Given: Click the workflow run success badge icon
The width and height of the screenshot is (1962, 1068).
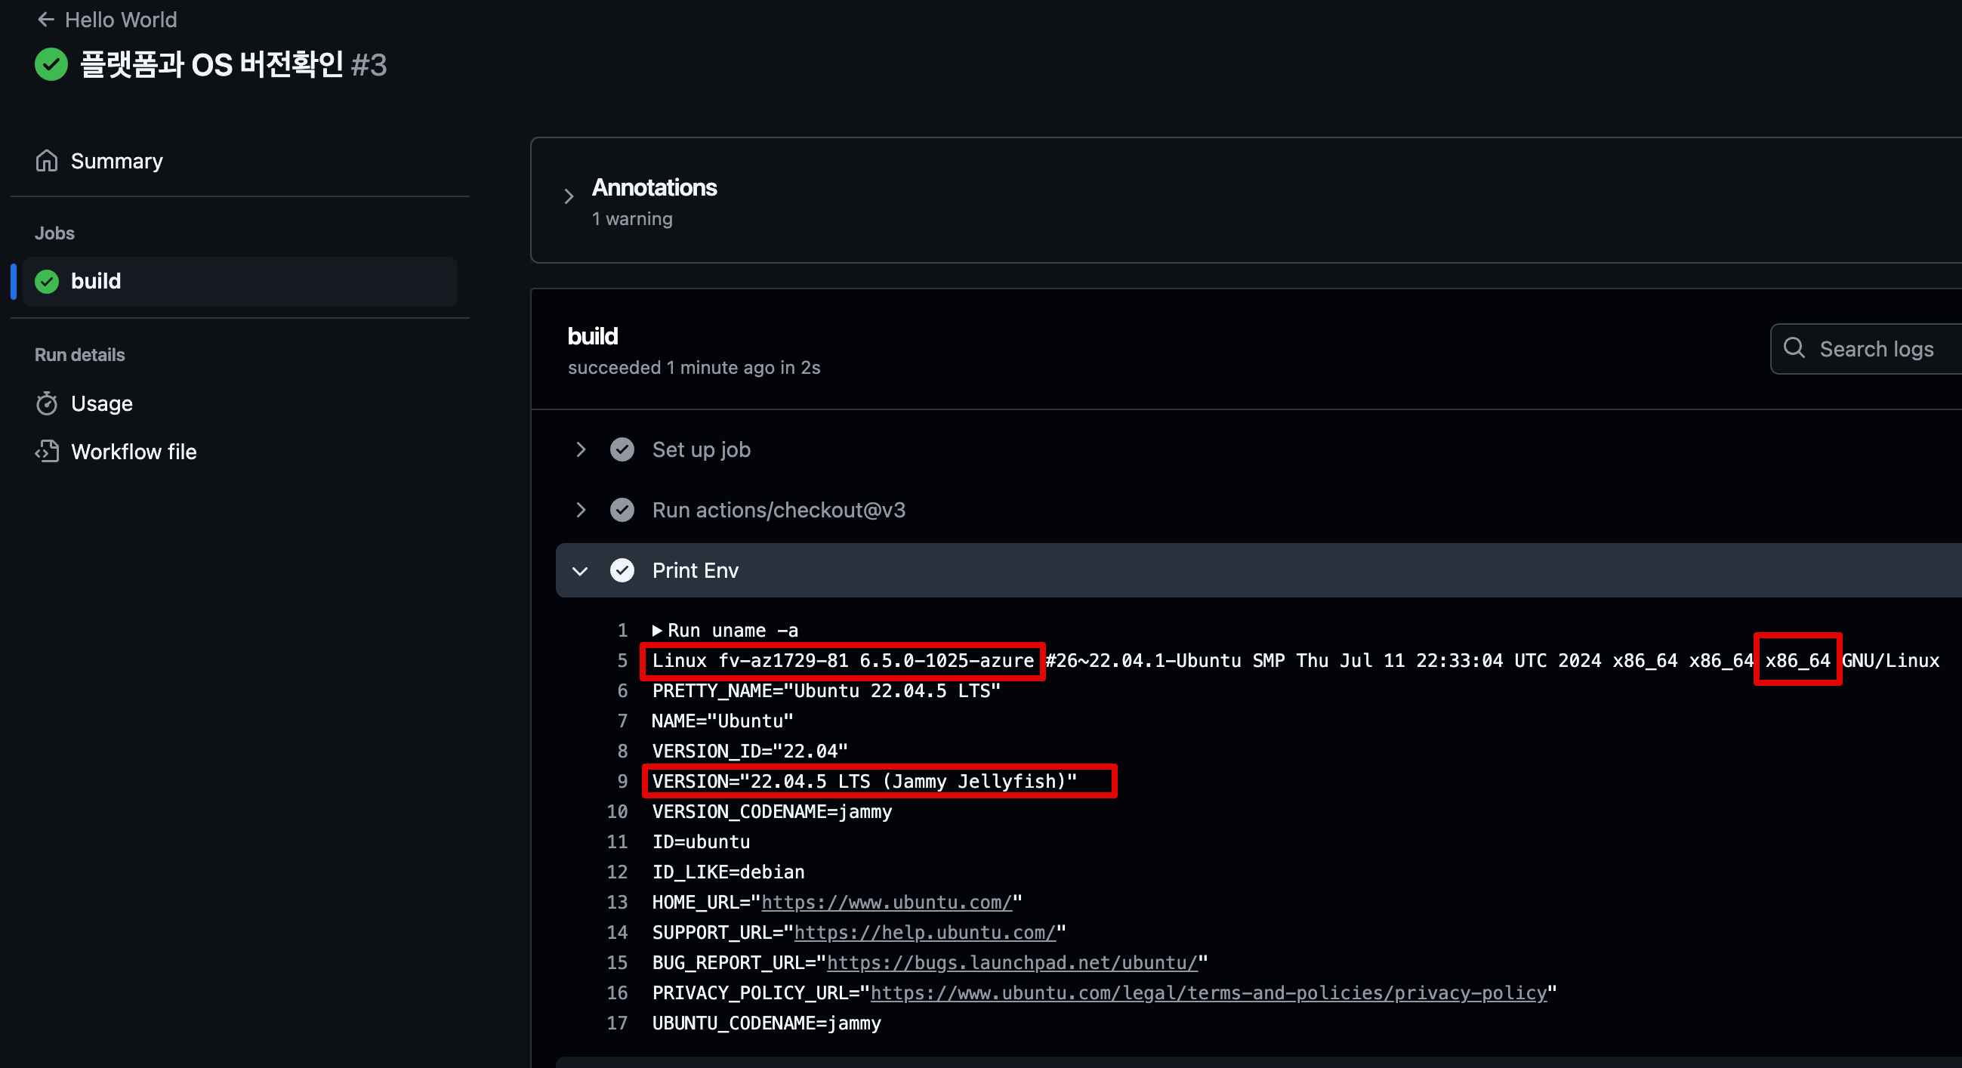Looking at the screenshot, I should (51, 65).
